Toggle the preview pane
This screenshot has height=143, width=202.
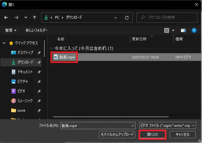[x=183, y=30]
